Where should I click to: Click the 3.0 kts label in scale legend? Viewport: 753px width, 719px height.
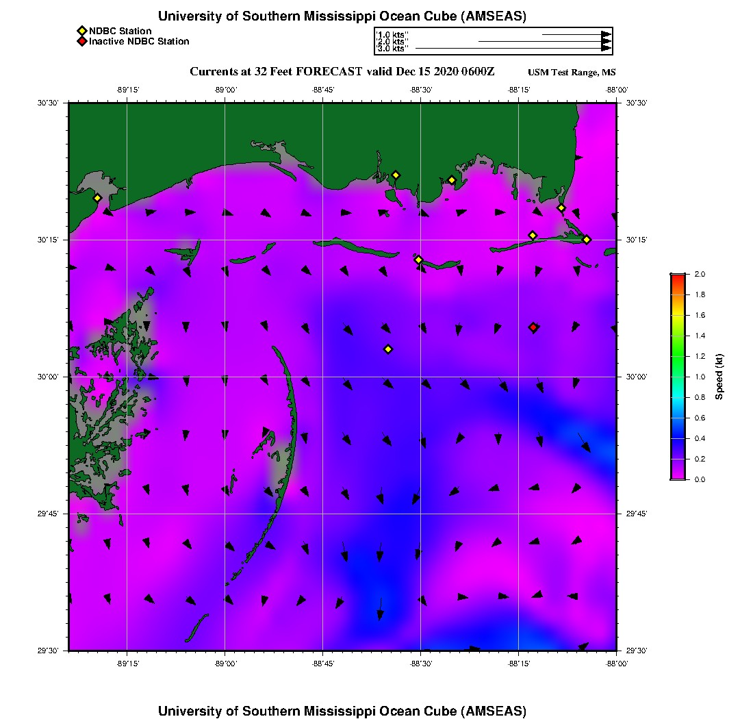[x=393, y=49]
